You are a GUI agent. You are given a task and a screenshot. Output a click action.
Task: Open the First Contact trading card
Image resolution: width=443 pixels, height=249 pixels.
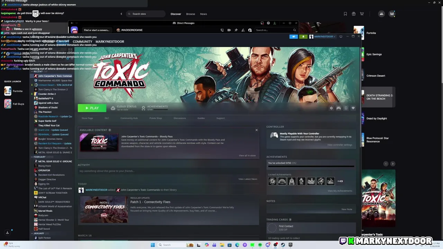coord(311,228)
